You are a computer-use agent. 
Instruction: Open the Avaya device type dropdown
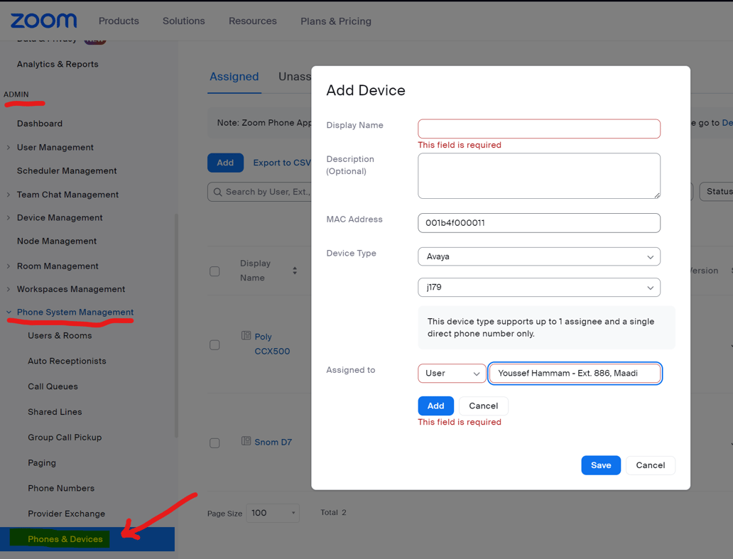point(538,256)
